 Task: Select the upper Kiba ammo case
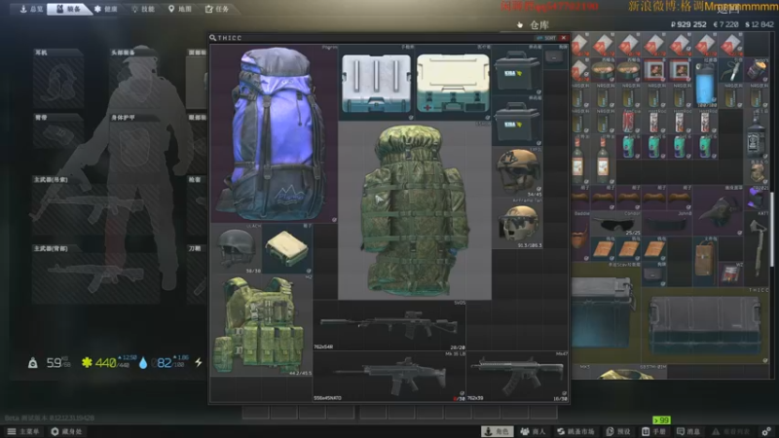[517, 69]
